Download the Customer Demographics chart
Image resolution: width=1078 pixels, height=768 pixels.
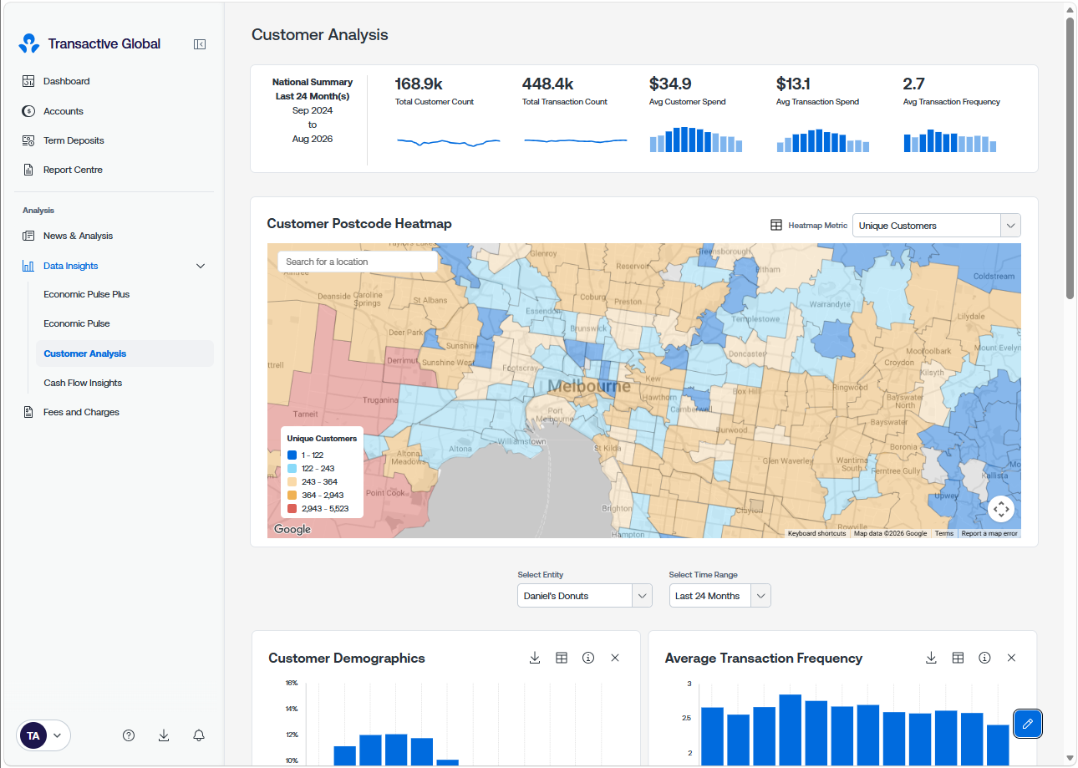tap(535, 659)
